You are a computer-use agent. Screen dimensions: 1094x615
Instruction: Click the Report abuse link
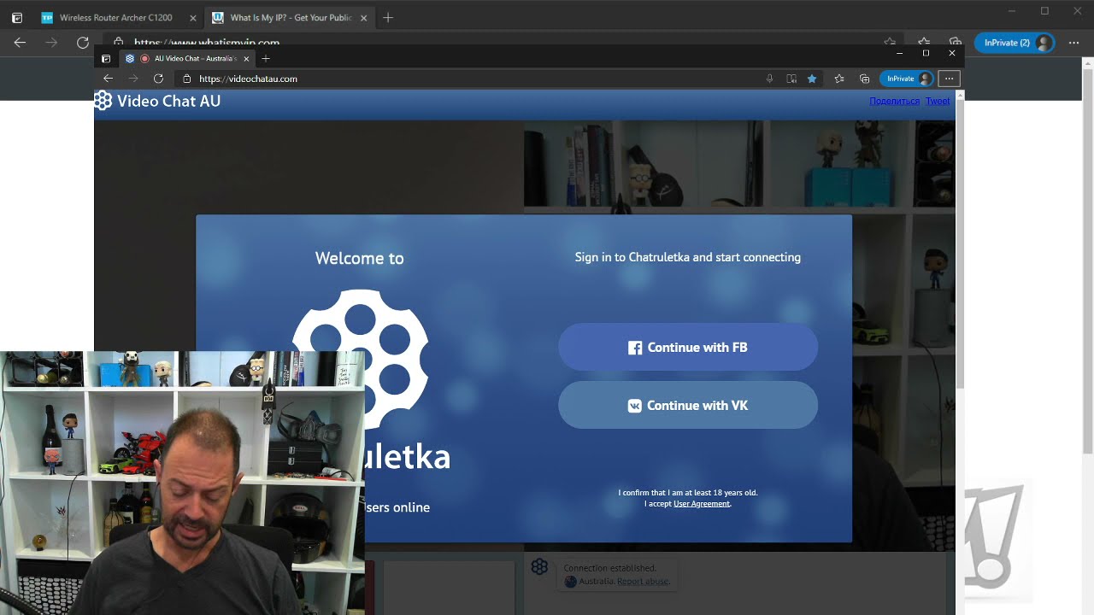[643, 582]
